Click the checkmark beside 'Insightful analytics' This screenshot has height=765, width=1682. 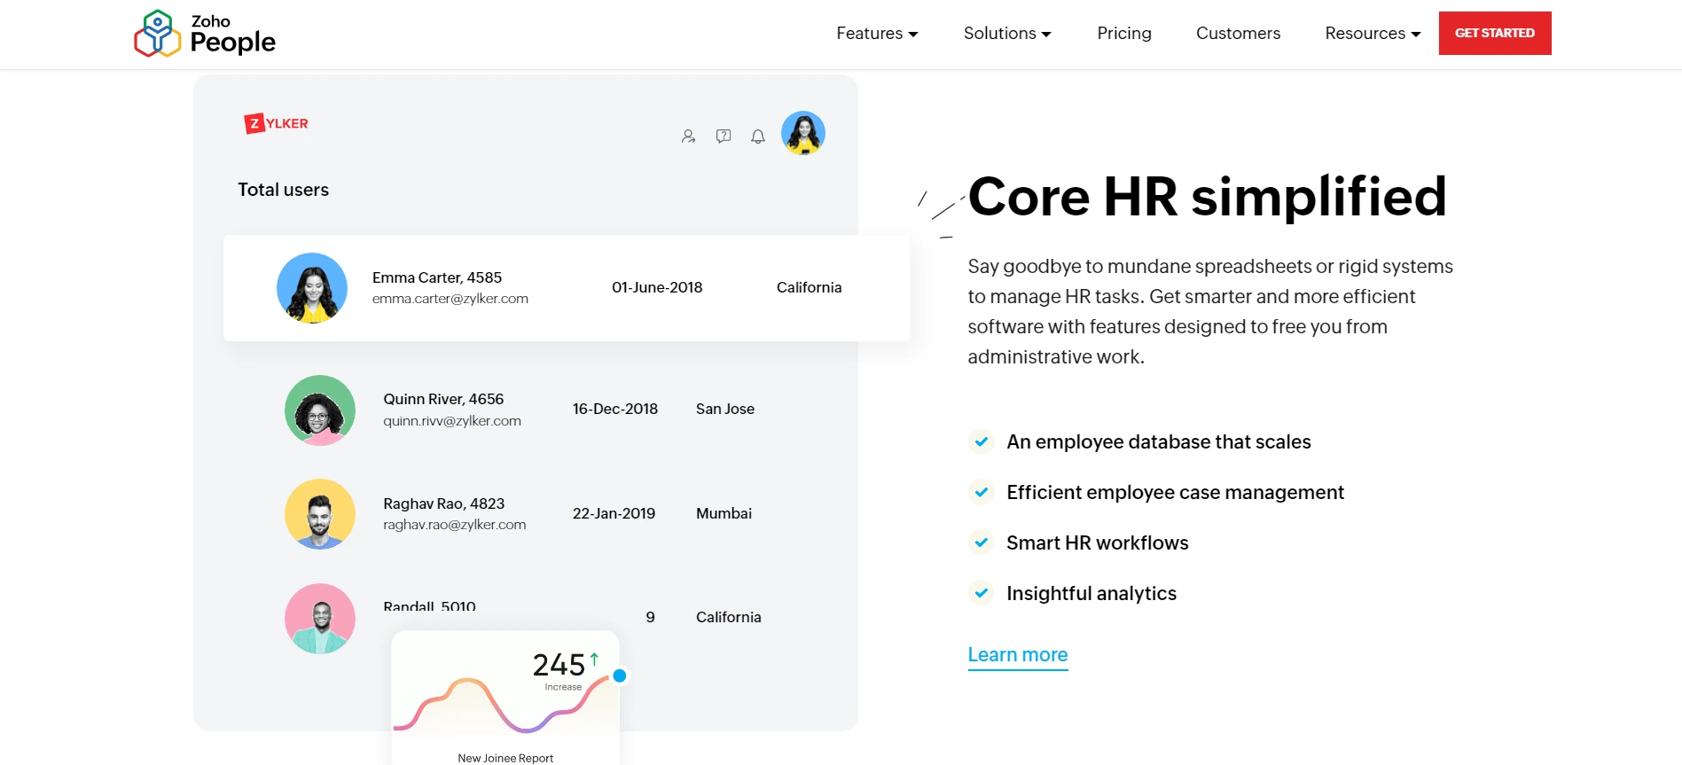point(982,593)
